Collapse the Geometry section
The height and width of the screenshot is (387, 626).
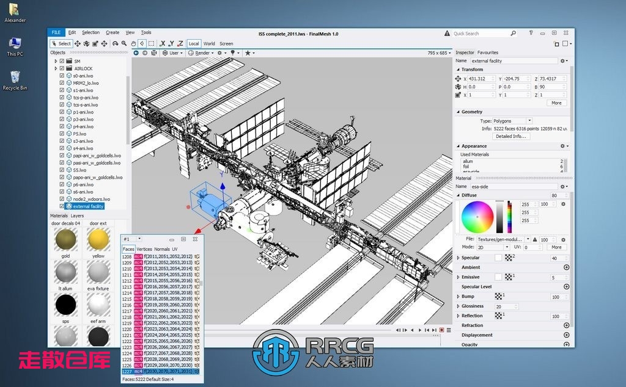(x=458, y=112)
